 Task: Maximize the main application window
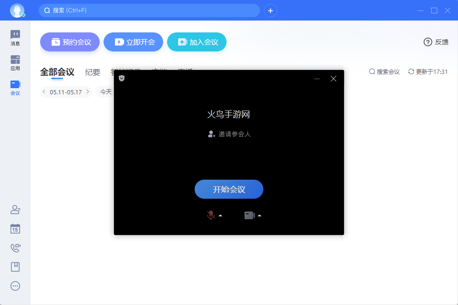(x=434, y=10)
